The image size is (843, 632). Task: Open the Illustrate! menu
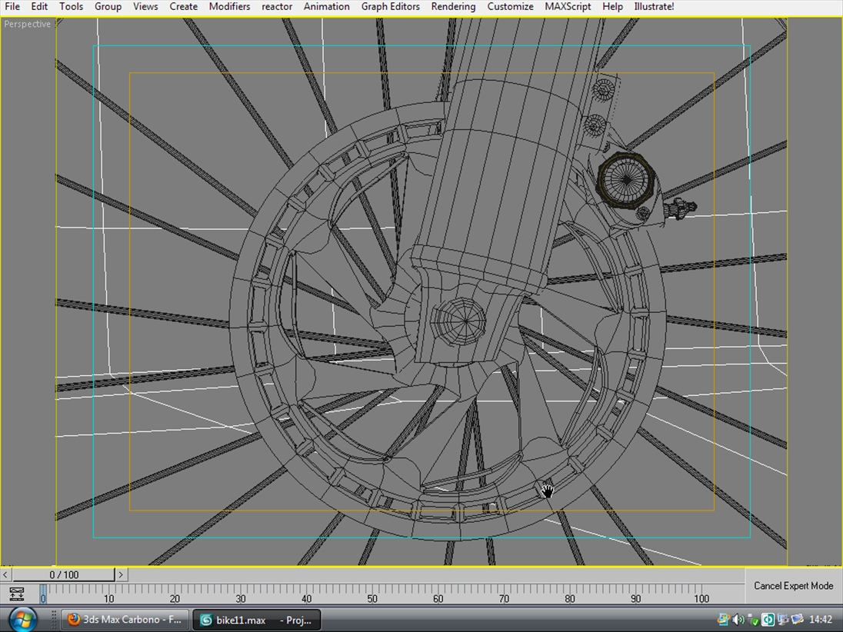(x=654, y=6)
